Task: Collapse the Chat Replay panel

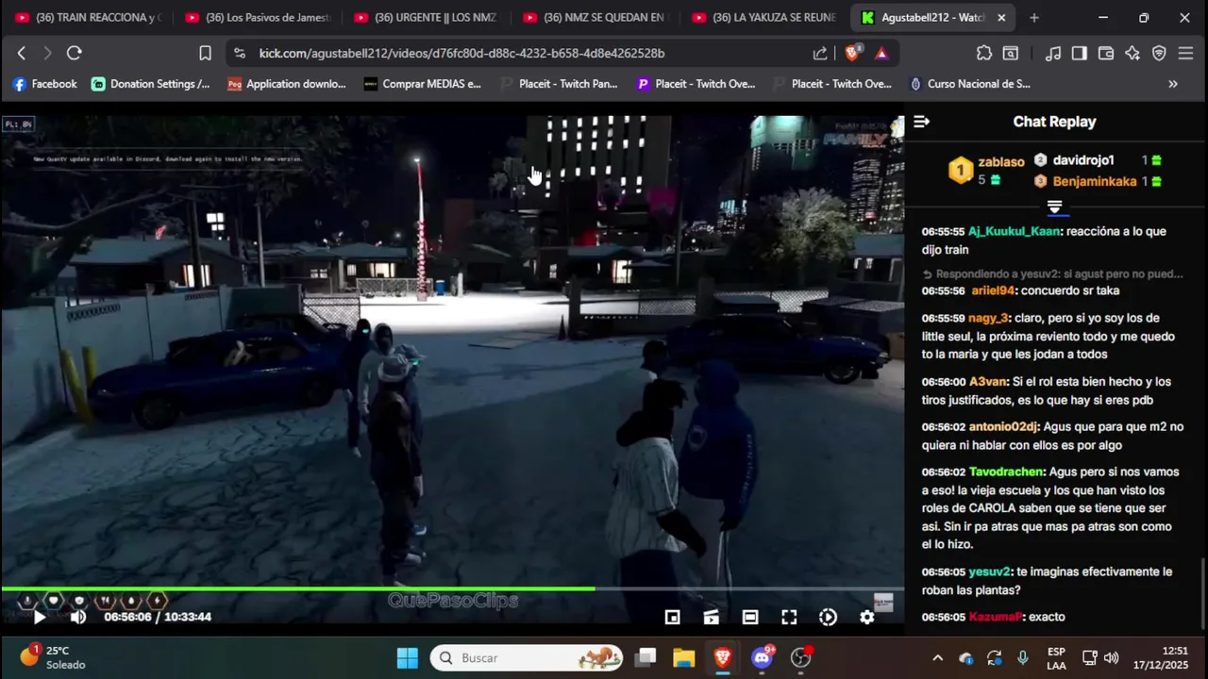Action: [x=922, y=122]
